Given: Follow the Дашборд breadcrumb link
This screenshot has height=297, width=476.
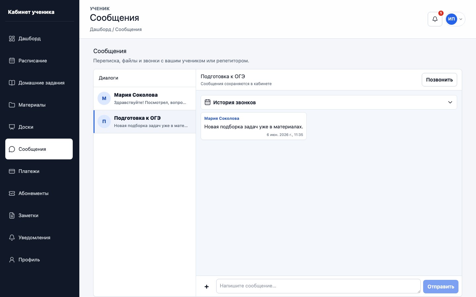Looking at the screenshot, I should pos(100,29).
